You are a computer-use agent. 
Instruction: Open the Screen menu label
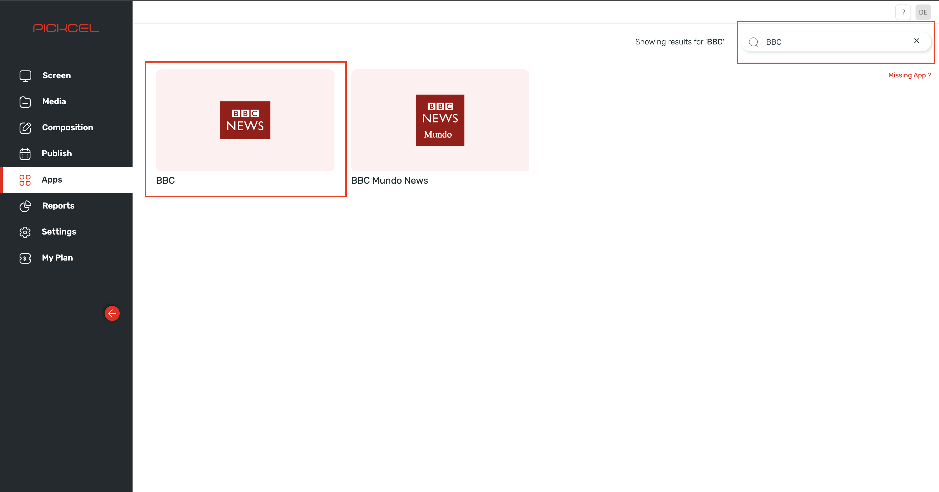click(x=56, y=75)
